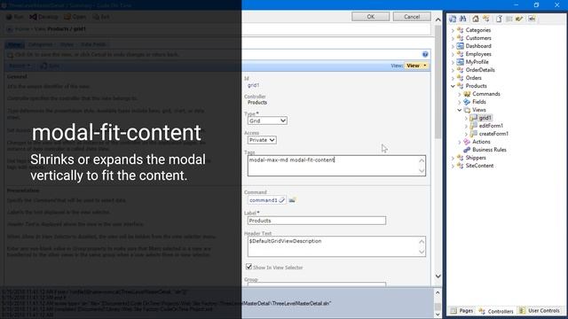Select Business Rules under Products

pyautogui.click(x=489, y=150)
